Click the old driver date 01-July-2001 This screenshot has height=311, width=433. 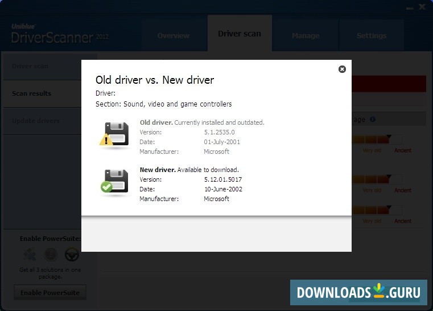222,142
